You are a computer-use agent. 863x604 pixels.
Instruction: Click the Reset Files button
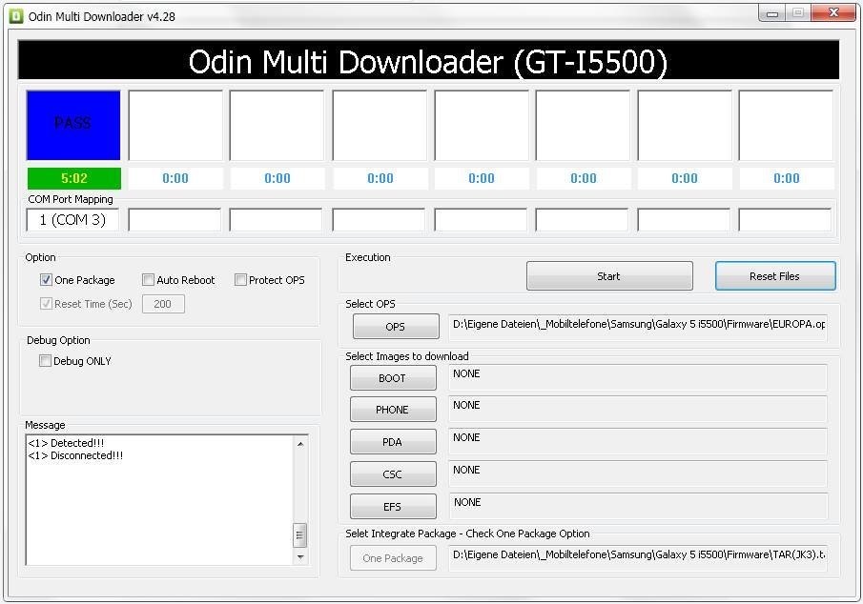click(x=775, y=276)
